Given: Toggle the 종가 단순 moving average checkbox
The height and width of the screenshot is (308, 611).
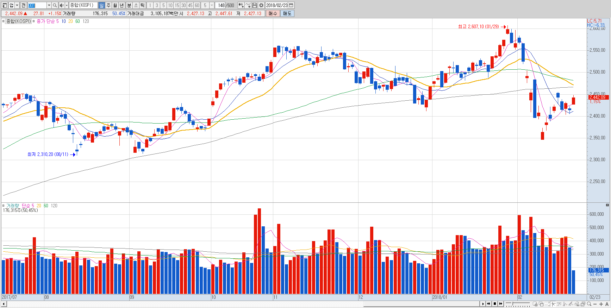Looking at the screenshot, I should 34,21.
